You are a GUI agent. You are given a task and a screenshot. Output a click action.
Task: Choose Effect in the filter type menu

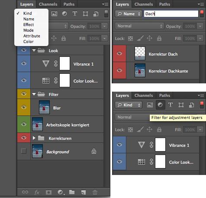coord(29,25)
